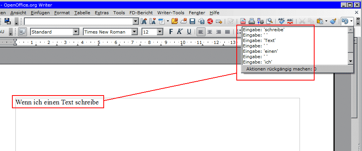Click the Open folder icon

click(175, 22)
